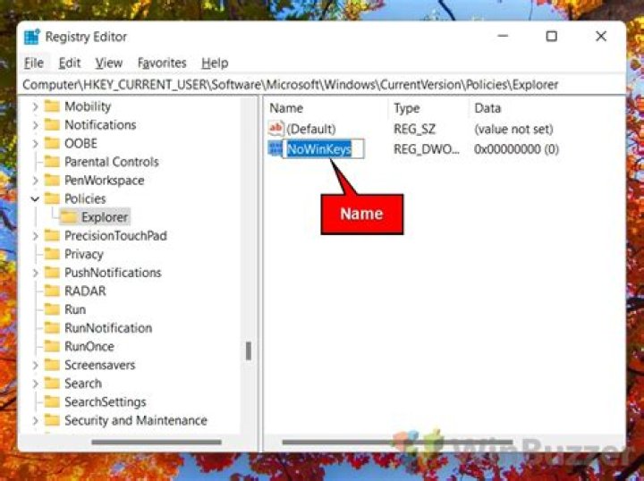This screenshot has width=644, height=481.
Task: Select the SearchSettings key
Action: coord(106,402)
